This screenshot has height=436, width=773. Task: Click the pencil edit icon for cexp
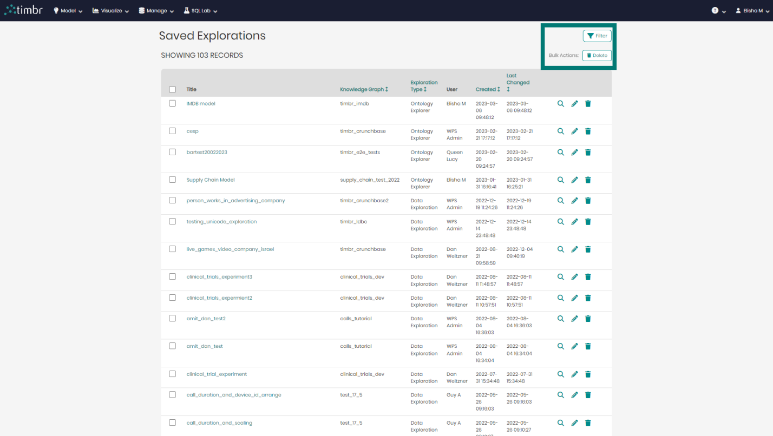575,131
